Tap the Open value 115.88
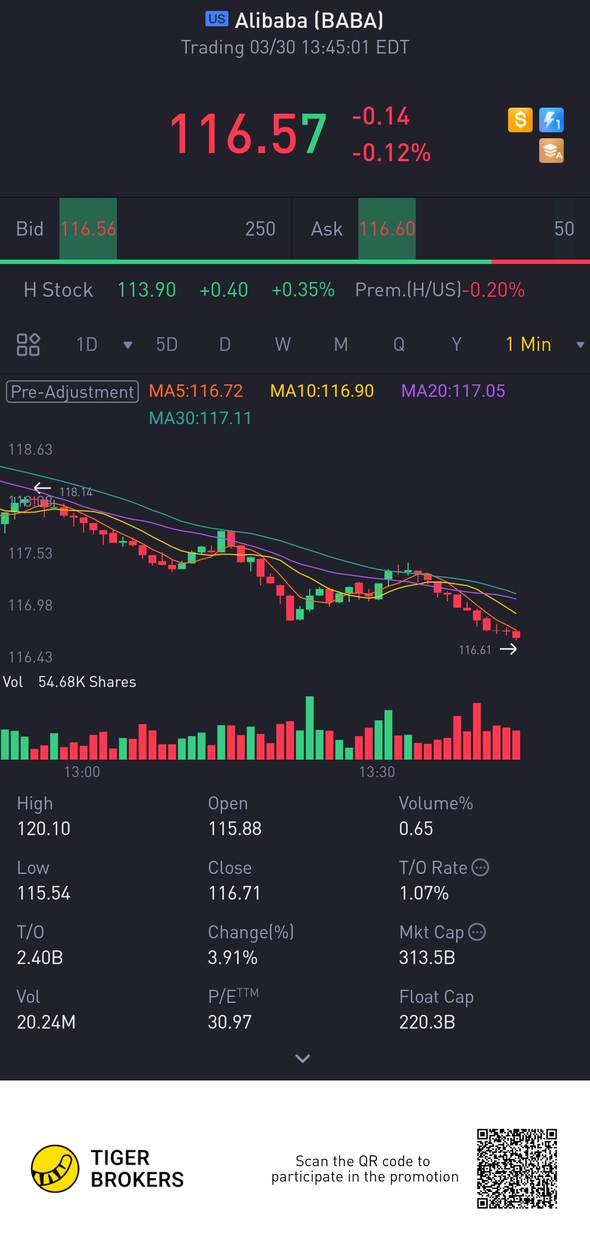Image resolution: width=590 pixels, height=1257 pixels. pos(235,829)
